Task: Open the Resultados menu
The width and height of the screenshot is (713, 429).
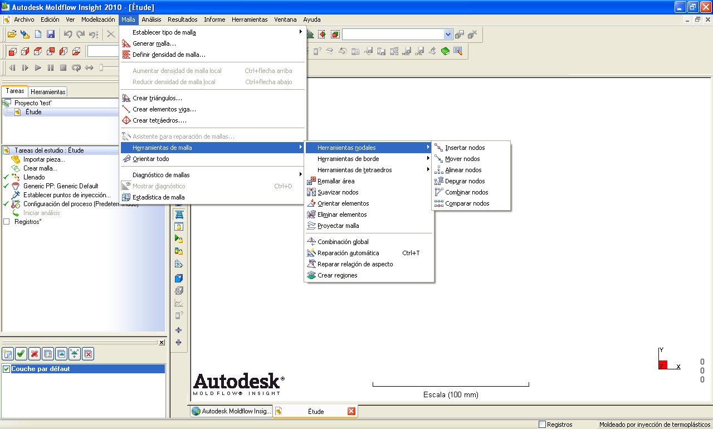Action: click(183, 19)
